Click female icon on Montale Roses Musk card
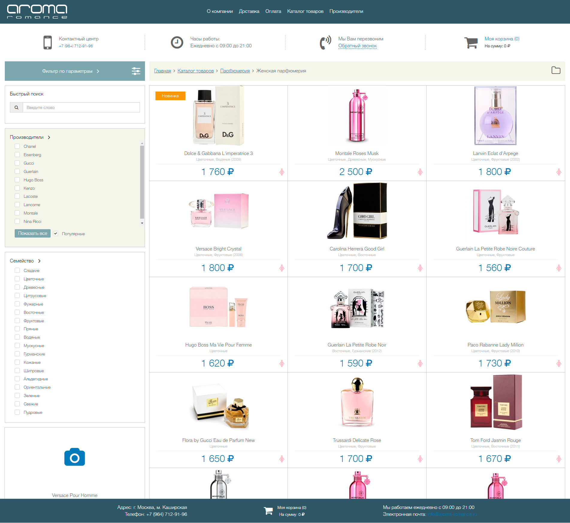Viewport: 570px width, 523px height. tap(420, 172)
